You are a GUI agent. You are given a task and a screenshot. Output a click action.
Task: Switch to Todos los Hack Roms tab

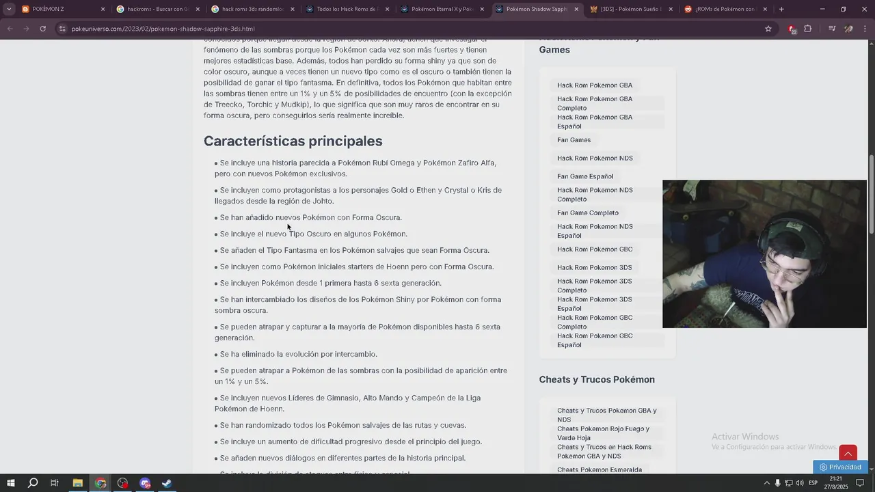click(345, 9)
